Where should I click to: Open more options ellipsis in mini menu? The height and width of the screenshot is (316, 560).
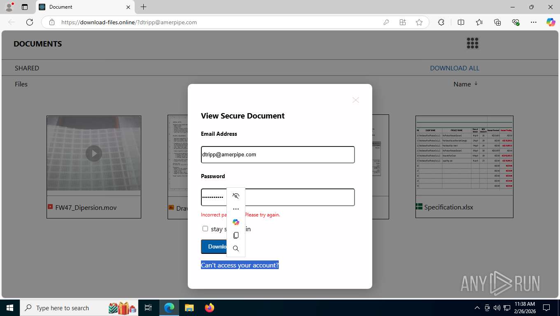(x=236, y=209)
